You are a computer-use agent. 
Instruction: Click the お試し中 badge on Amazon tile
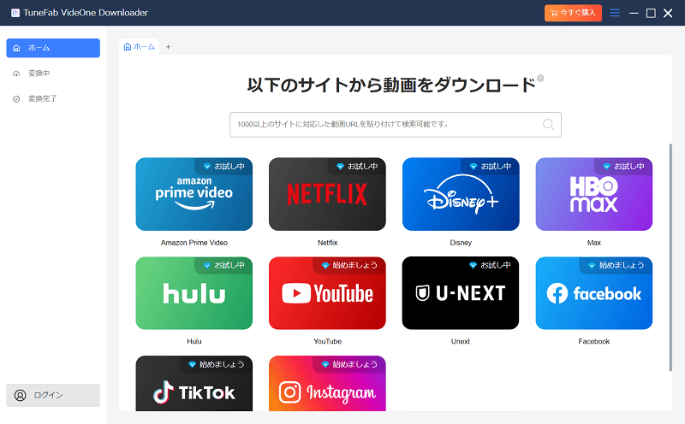(x=224, y=166)
